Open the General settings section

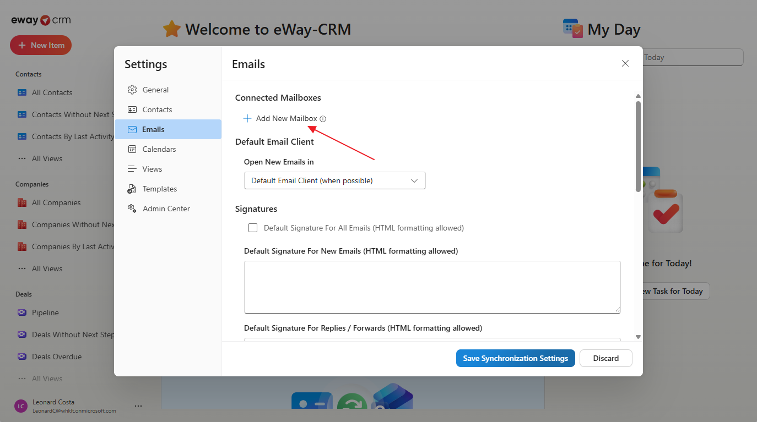point(168,90)
